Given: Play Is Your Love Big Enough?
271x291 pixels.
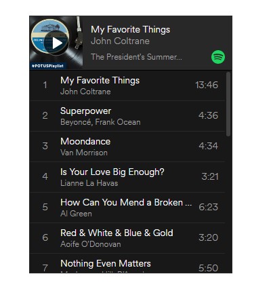Looking at the screenshot, I should [127, 177].
